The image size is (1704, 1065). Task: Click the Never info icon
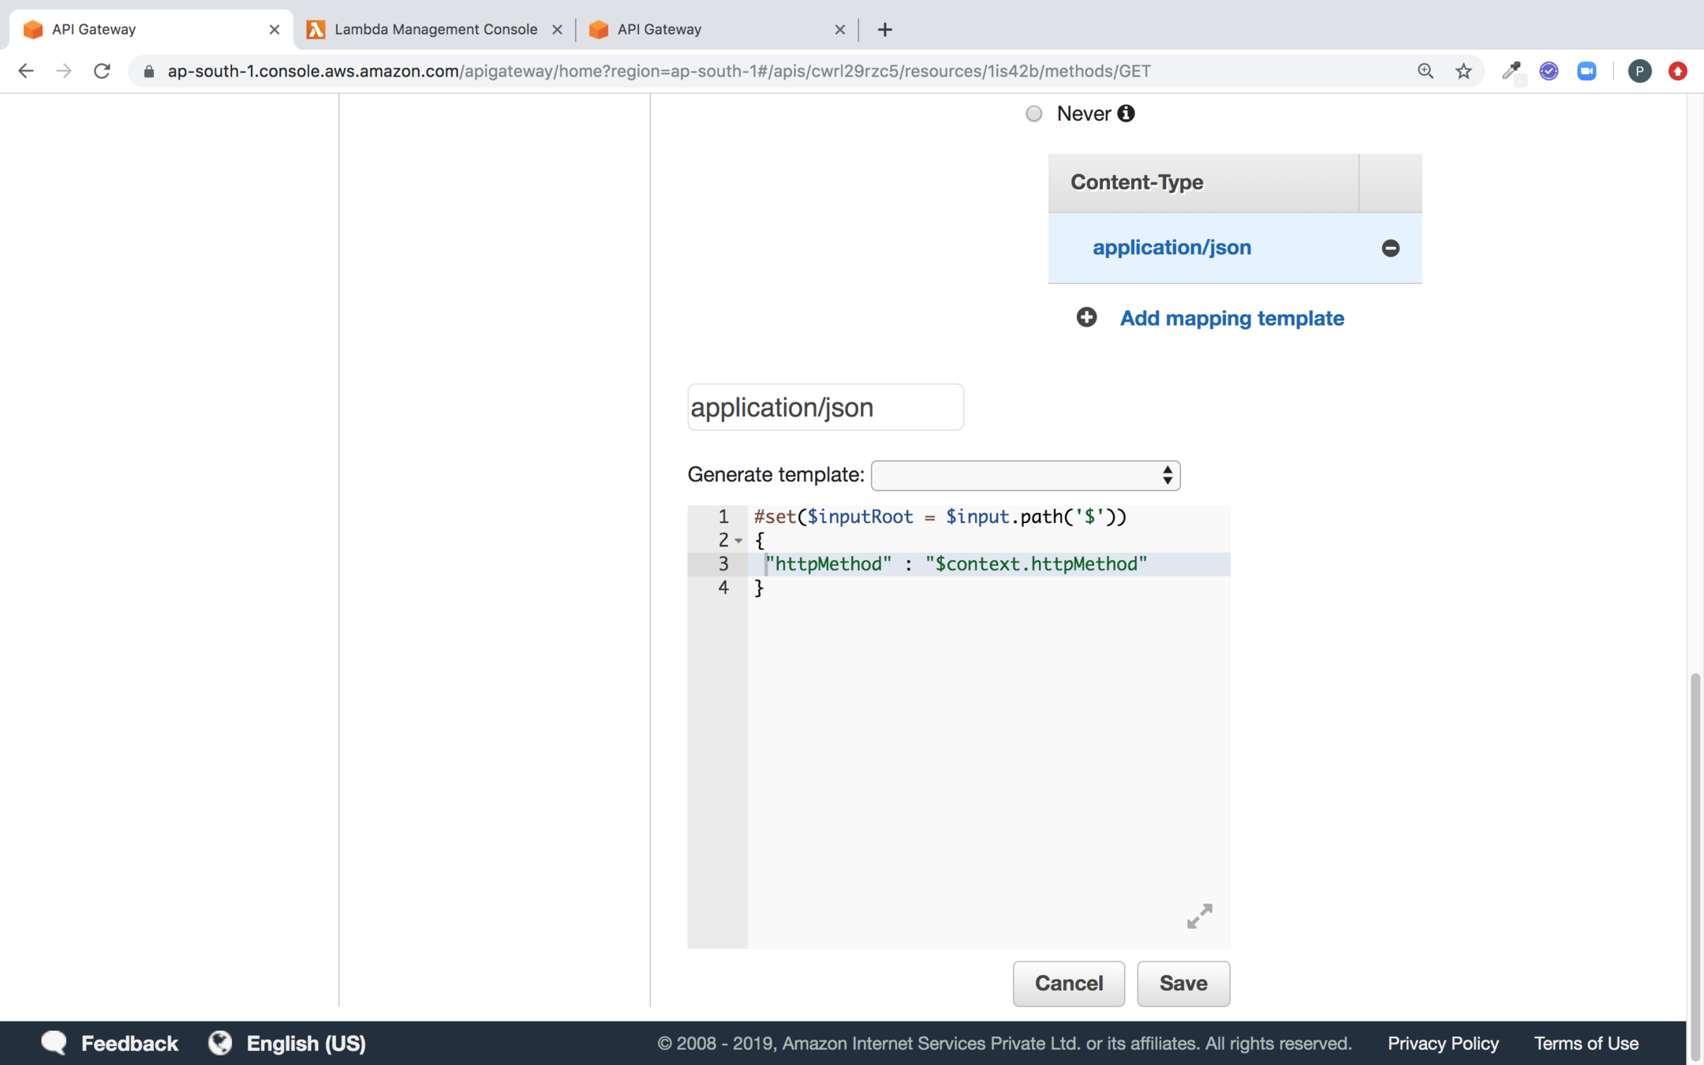coord(1127,114)
